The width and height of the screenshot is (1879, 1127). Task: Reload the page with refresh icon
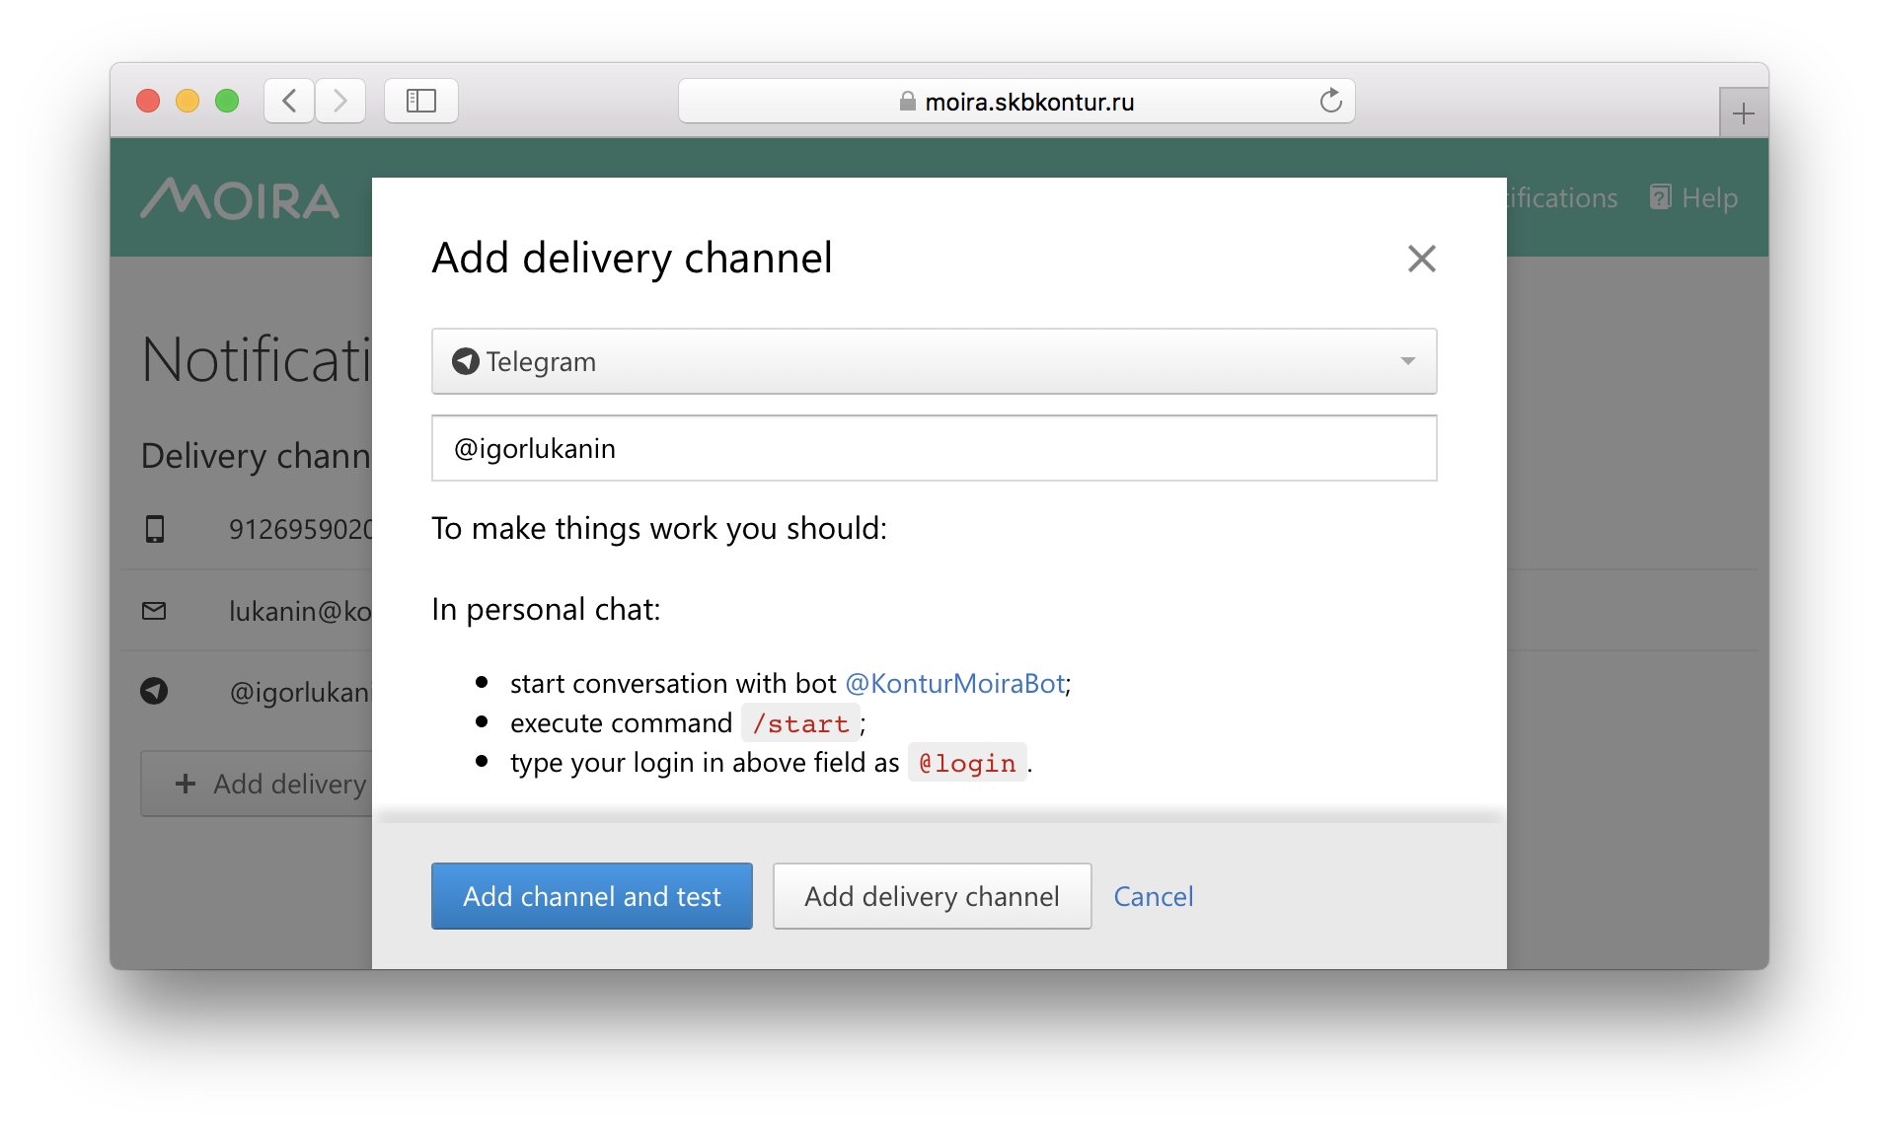point(1330,101)
